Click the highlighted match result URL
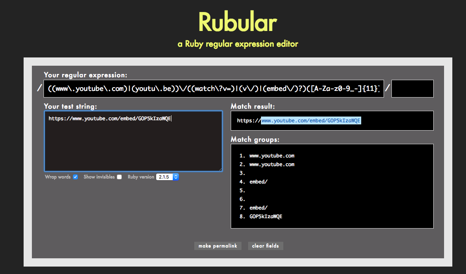Image resolution: width=466 pixels, height=274 pixels. pos(311,120)
